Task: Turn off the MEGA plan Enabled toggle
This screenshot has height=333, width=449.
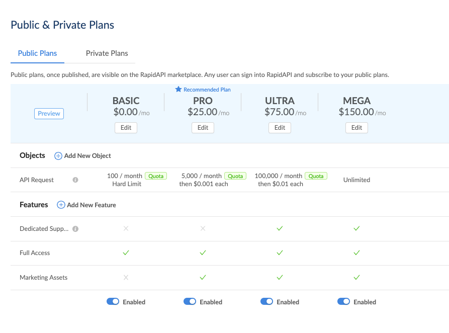Action: coord(343,302)
